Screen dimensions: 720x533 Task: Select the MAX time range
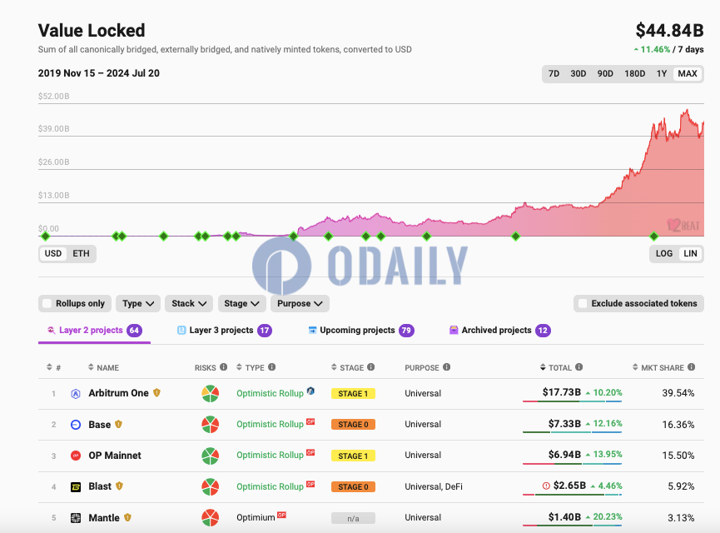pos(688,73)
